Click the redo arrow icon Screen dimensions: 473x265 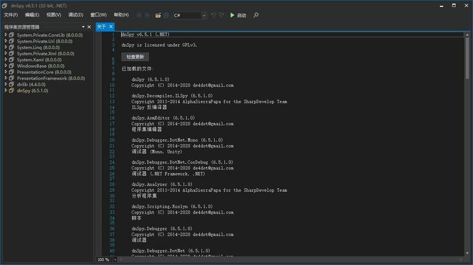221,15
